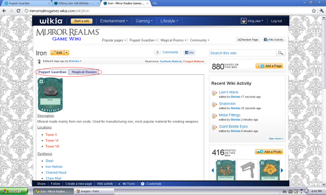This screenshot has height=195, width=326.
Task: Bookmark page with the star icon
Action: [314, 11]
